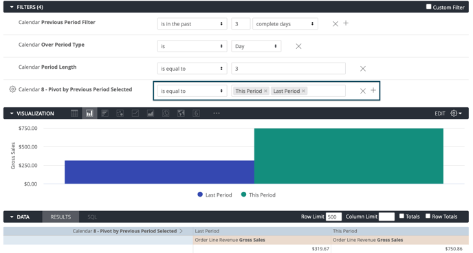473x253 pixels.
Task: Open Pivot filter 'is equal to' dropdown
Action: pos(192,91)
